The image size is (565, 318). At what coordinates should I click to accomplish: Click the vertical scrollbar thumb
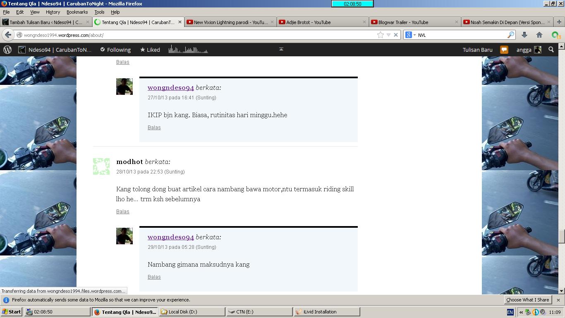561,236
